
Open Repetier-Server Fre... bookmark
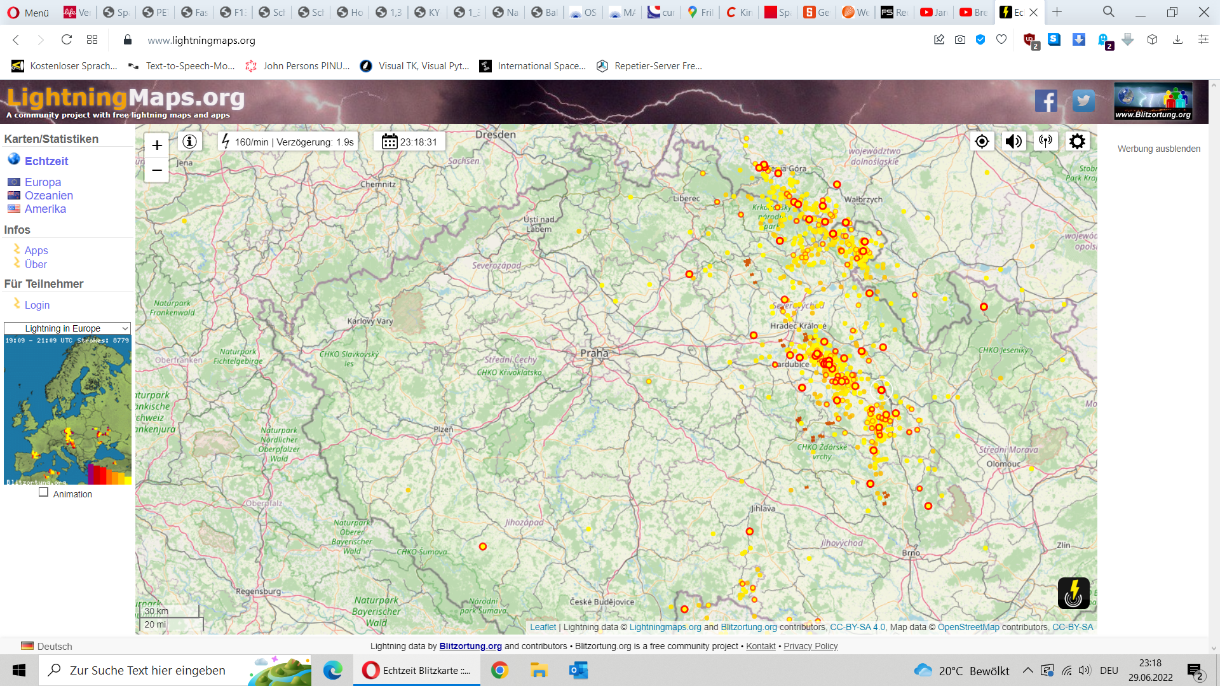coord(649,66)
